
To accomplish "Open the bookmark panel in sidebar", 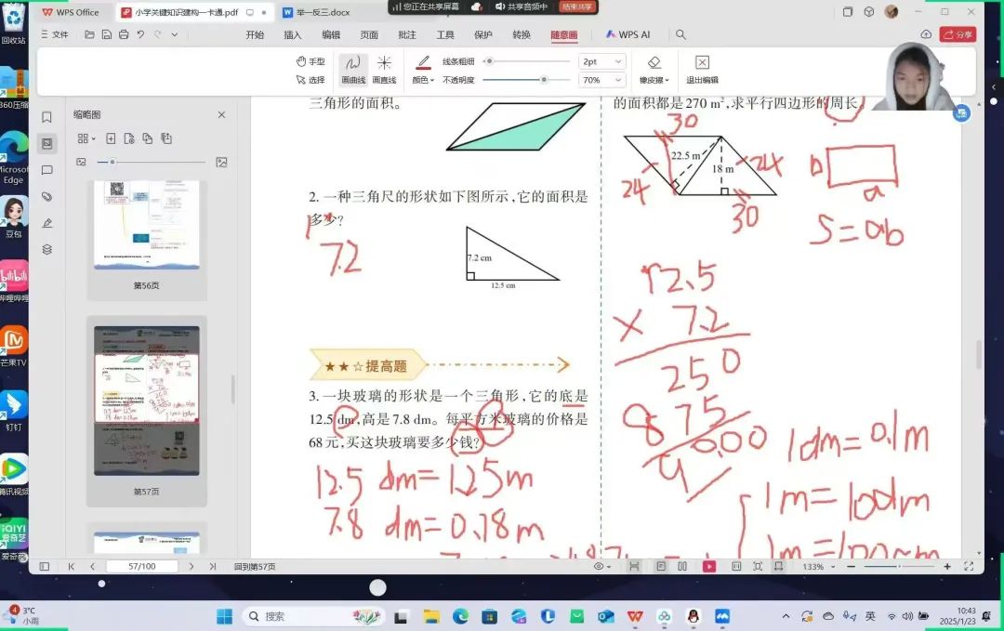I will [46, 117].
